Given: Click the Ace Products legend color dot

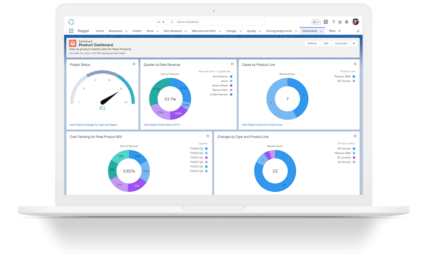Looking at the screenshot, I should (231, 77).
